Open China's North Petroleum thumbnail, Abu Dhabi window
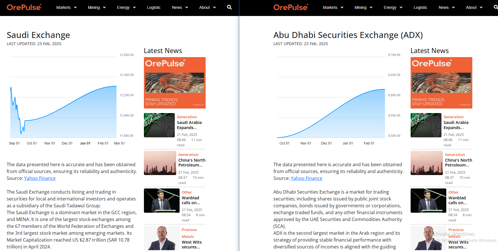Viewport: 498px width, 251px height. 427,163
